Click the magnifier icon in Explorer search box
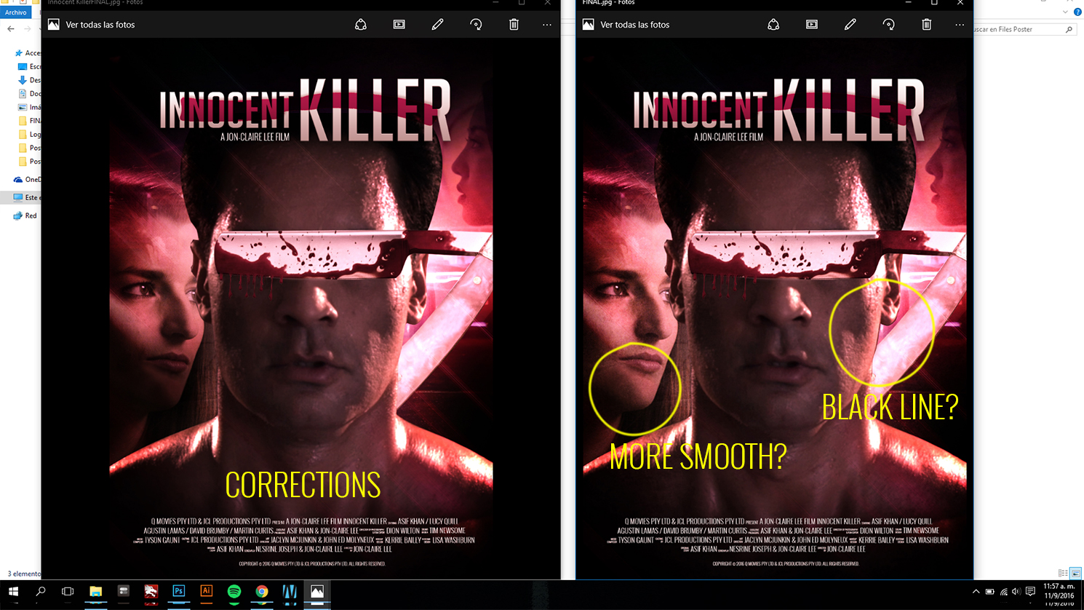 [x=1069, y=29]
